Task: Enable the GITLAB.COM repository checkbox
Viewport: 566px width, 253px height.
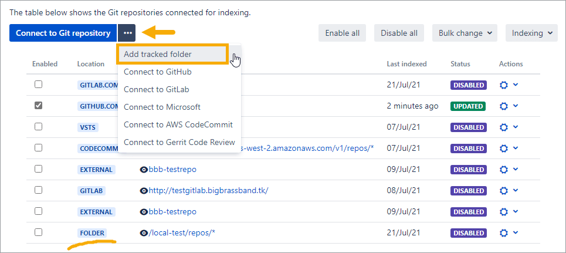Action: click(x=38, y=85)
